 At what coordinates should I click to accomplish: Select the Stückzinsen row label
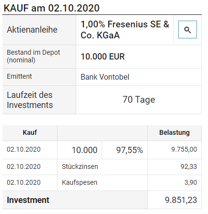pos(80,166)
